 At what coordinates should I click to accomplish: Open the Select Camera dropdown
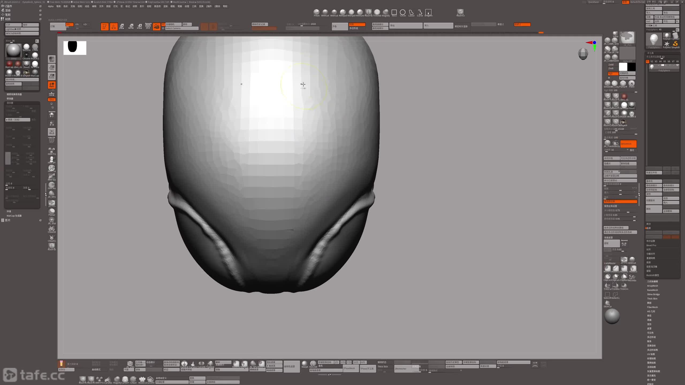[181, 28]
